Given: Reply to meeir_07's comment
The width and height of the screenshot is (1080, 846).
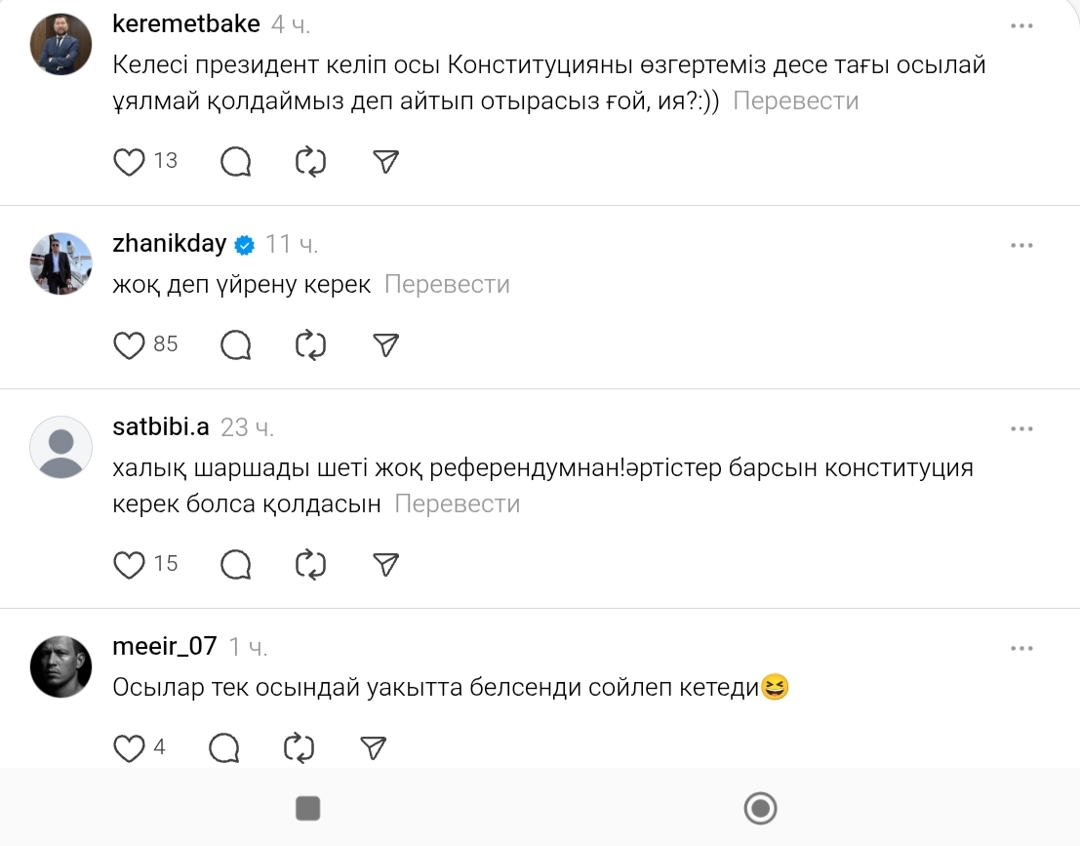Looking at the screenshot, I should 224,748.
